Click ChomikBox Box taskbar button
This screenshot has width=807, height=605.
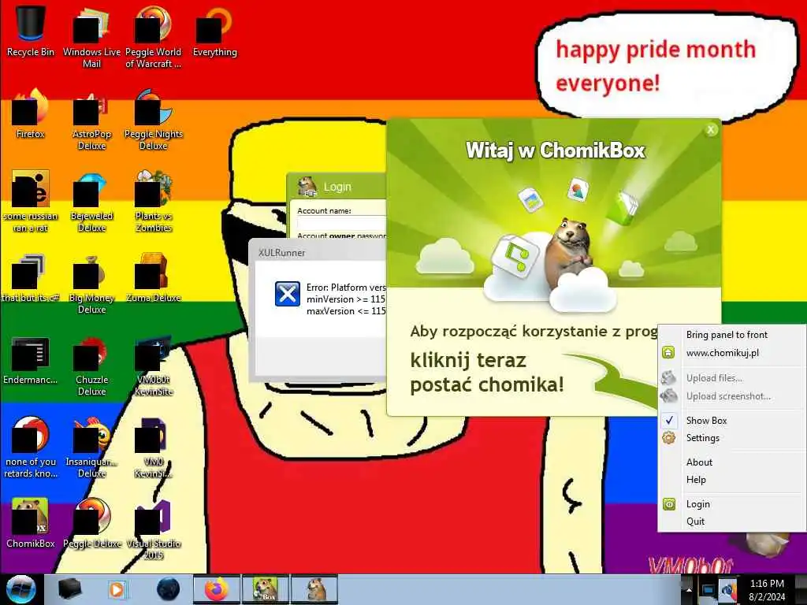tap(265, 589)
